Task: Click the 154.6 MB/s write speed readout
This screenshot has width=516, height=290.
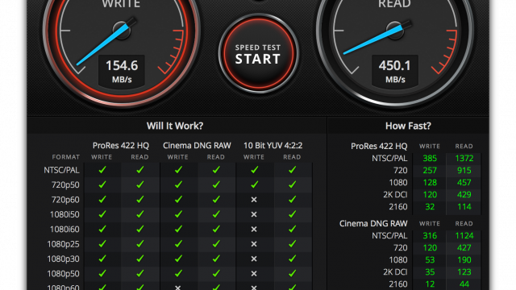Action: point(122,72)
